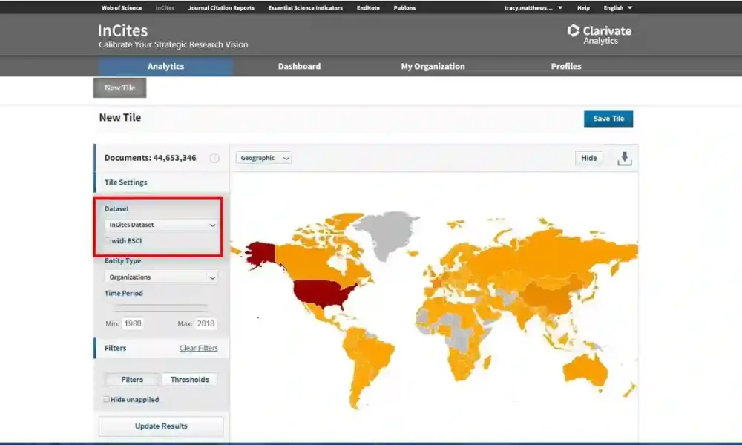Open the Geographic view dropdown
This screenshot has width=742, height=445.
tap(263, 158)
